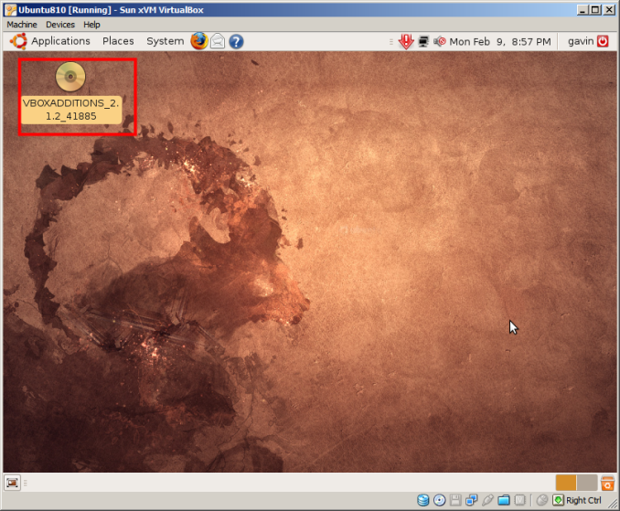The image size is (620, 511).
Task: Click the muted volume speaker icon
Action: click(x=440, y=41)
